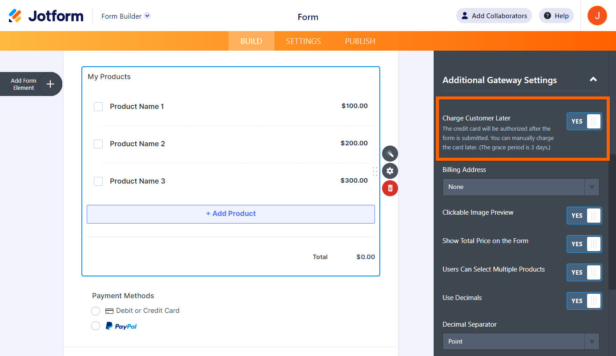
Task: Collapse Additional Gateway Settings section
Action: point(593,80)
